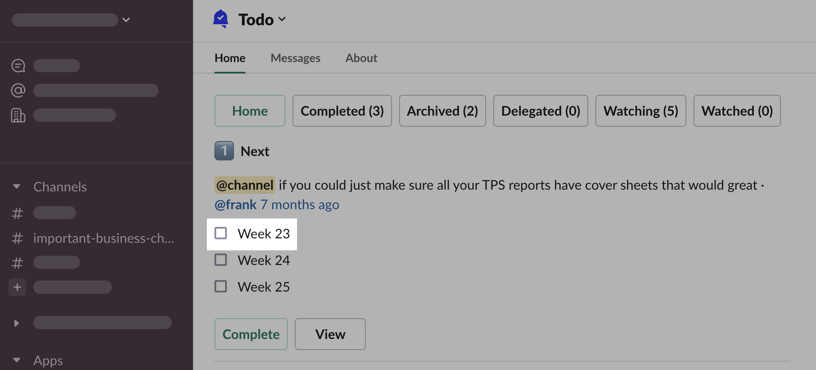This screenshot has height=370, width=816.
Task: Collapse the Apps section arrow
Action: (x=17, y=360)
